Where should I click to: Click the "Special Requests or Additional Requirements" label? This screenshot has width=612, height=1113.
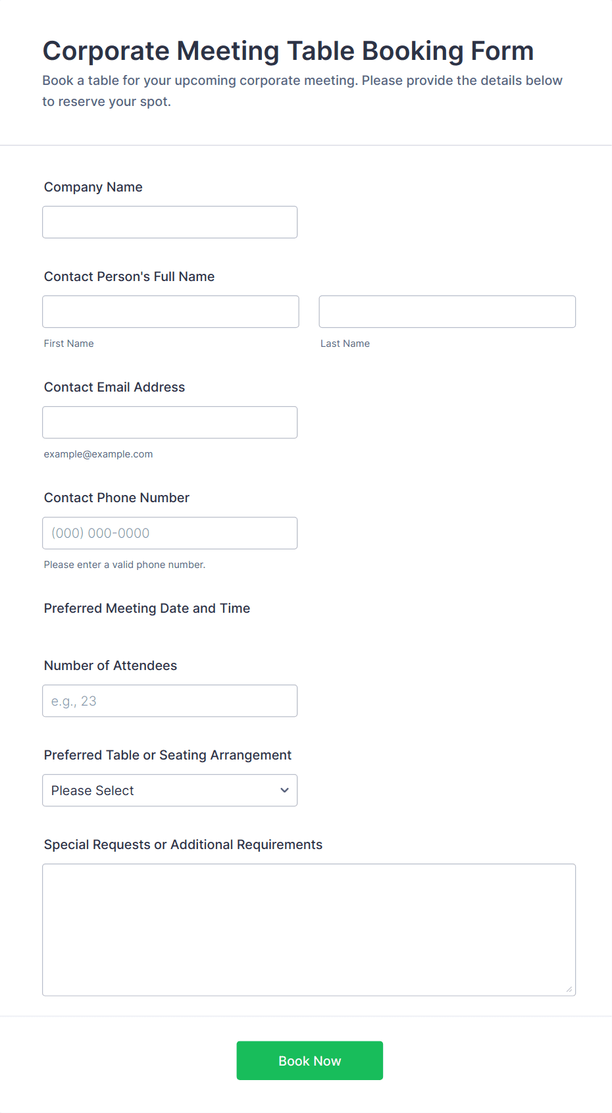[x=183, y=844]
